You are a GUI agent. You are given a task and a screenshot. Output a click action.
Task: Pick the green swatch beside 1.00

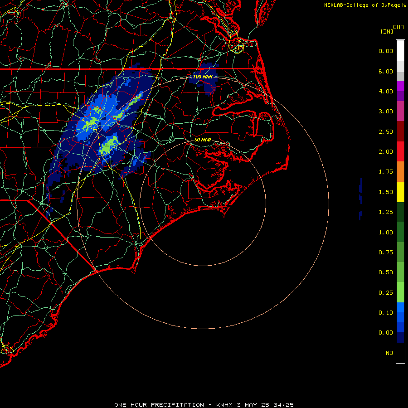coord(400,232)
